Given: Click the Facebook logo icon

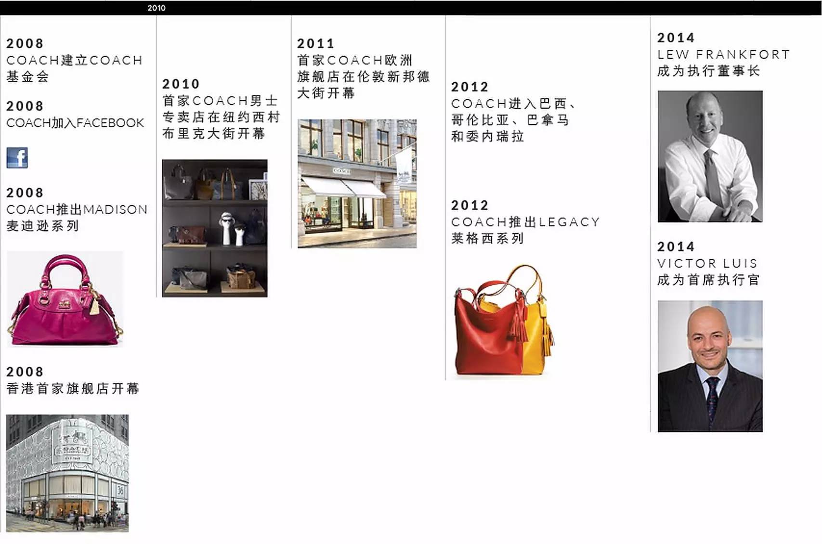Looking at the screenshot, I should point(17,158).
